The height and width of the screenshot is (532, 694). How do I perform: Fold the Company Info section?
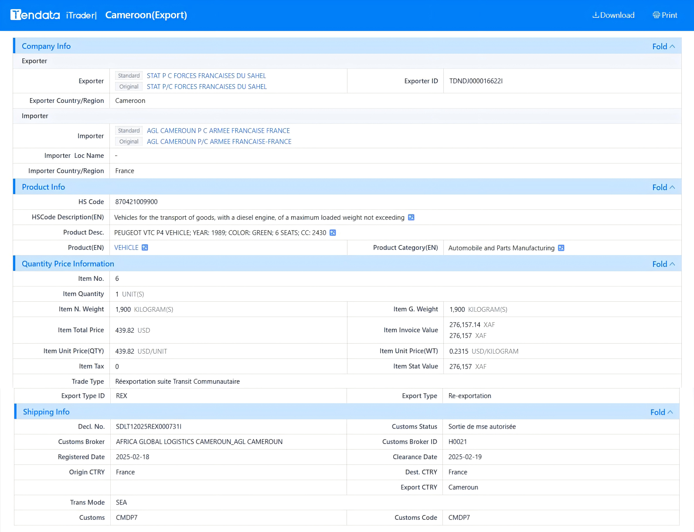click(663, 46)
